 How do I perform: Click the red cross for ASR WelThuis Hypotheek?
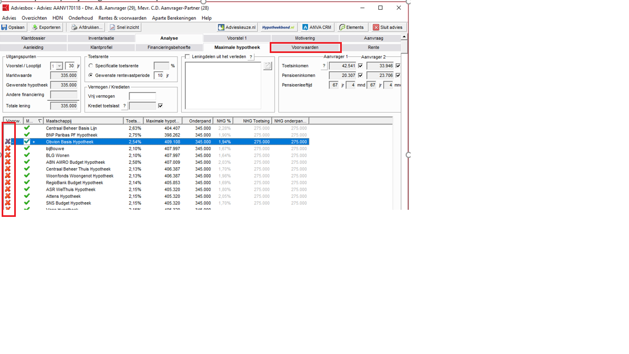(8, 190)
